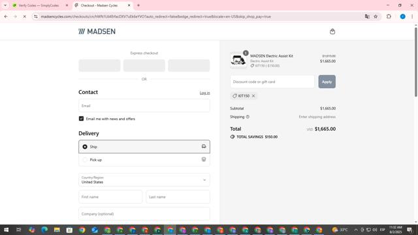Screen dimensions: 418x235
Task: Open the browser extensions icon
Action: coord(389,16)
